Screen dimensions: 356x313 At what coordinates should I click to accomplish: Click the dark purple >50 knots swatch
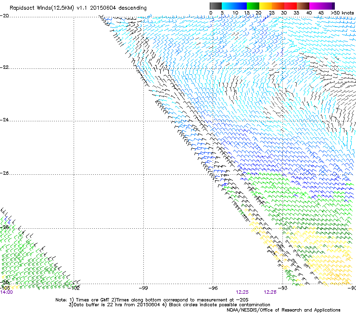click(333, 6)
